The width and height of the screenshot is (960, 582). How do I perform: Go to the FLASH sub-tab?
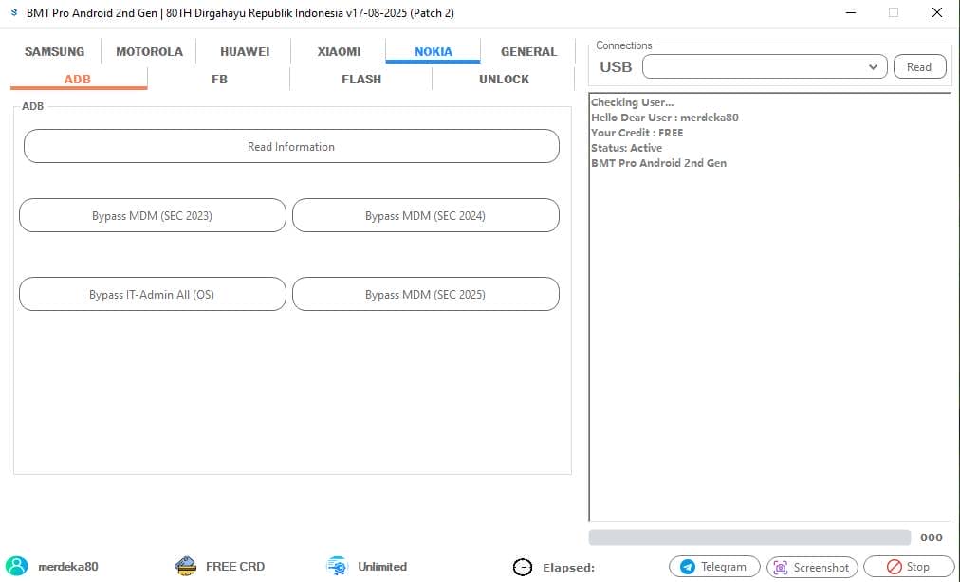pyautogui.click(x=361, y=80)
